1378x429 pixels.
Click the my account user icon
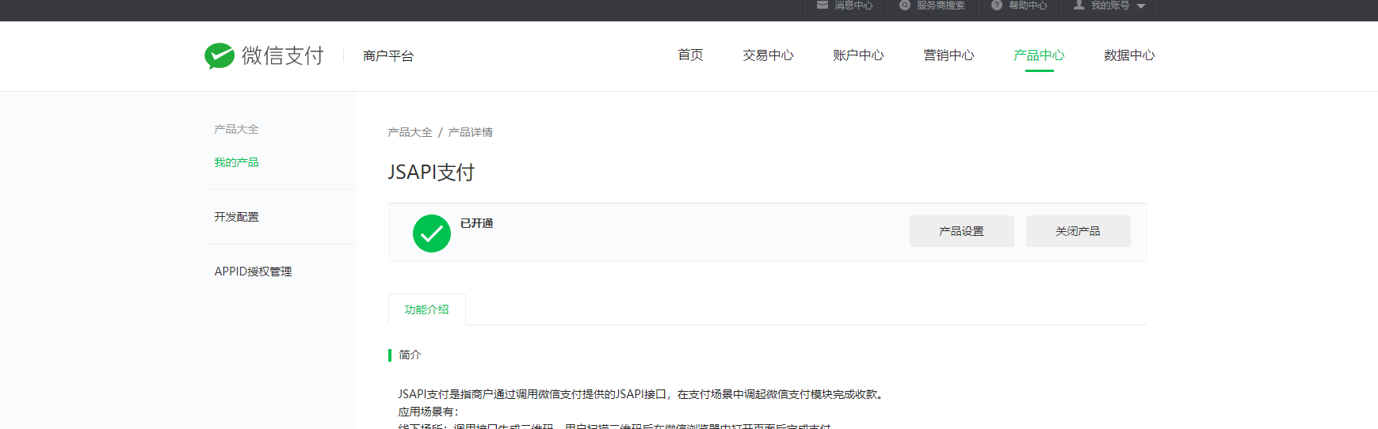[x=1079, y=5]
